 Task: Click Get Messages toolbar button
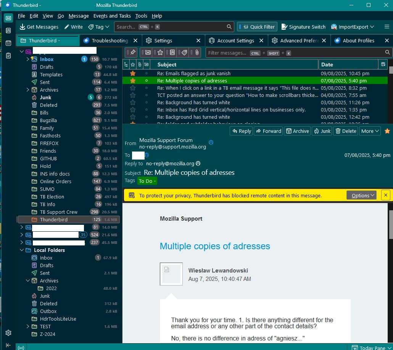pos(39,27)
